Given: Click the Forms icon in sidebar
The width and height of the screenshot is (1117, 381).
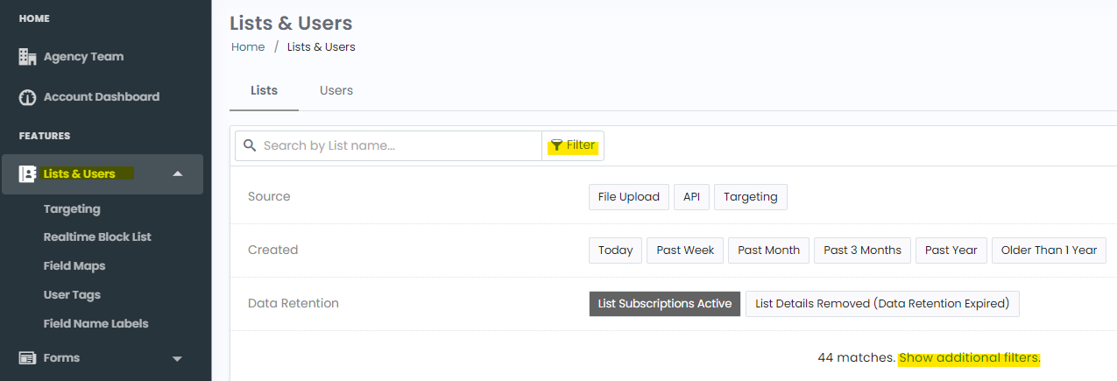Looking at the screenshot, I should [x=27, y=357].
